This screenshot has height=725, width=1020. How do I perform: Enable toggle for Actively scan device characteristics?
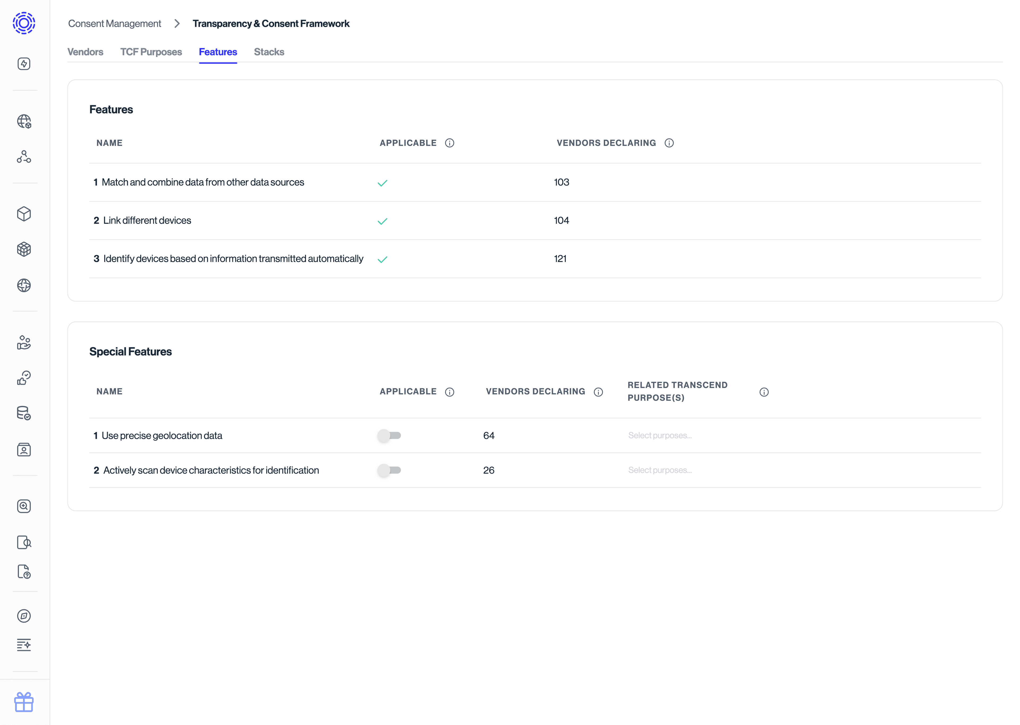click(x=390, y=470)
